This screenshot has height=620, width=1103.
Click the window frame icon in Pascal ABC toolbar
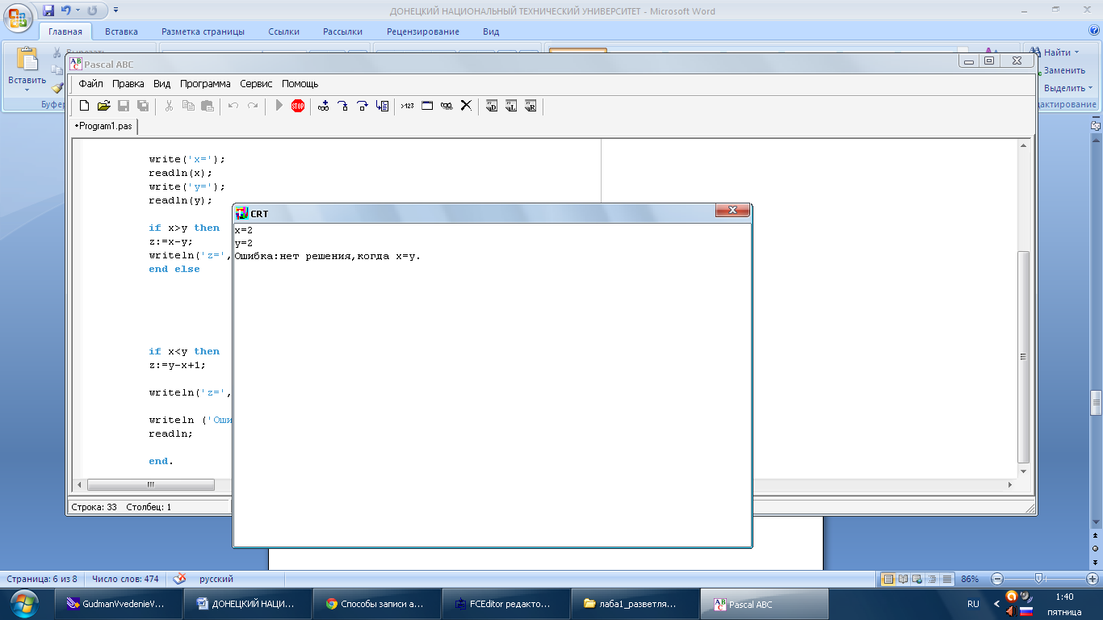[427, 106]
